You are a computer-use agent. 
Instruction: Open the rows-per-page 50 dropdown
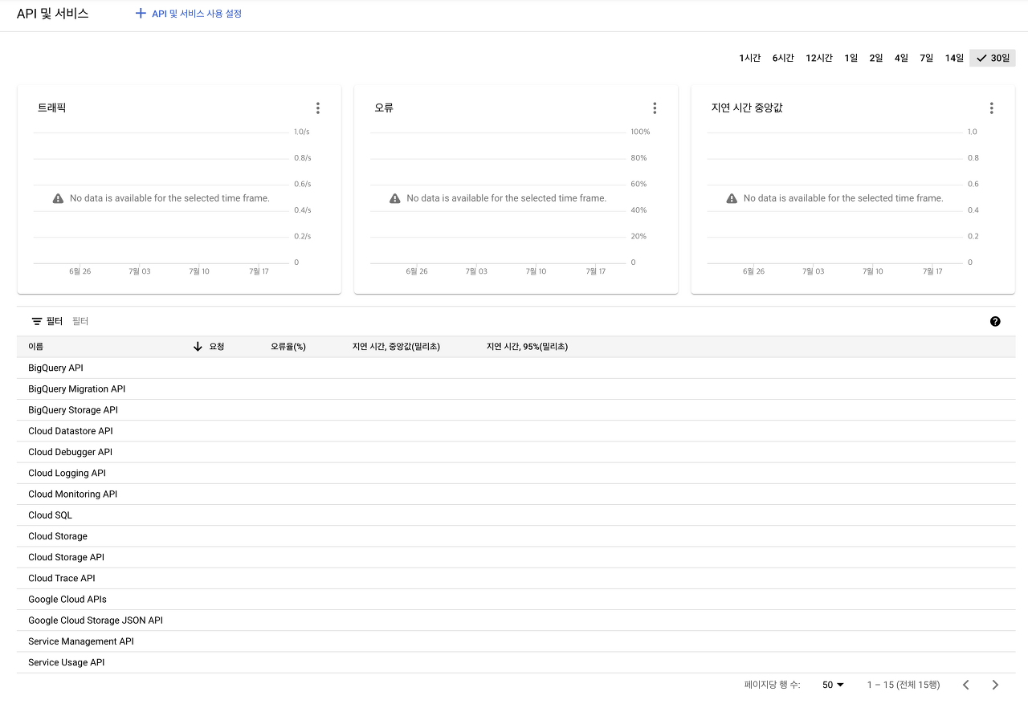click(833, 685)
